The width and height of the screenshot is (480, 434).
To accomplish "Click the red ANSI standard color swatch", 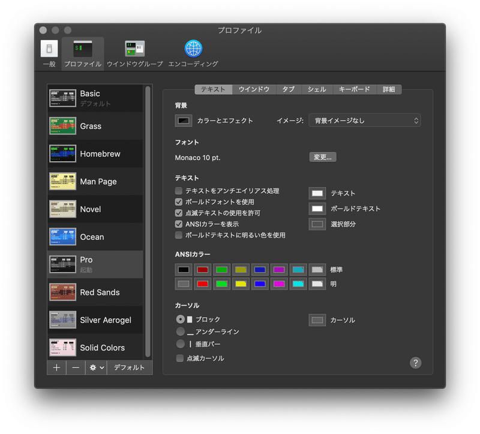I will click(x=203, y=270).
